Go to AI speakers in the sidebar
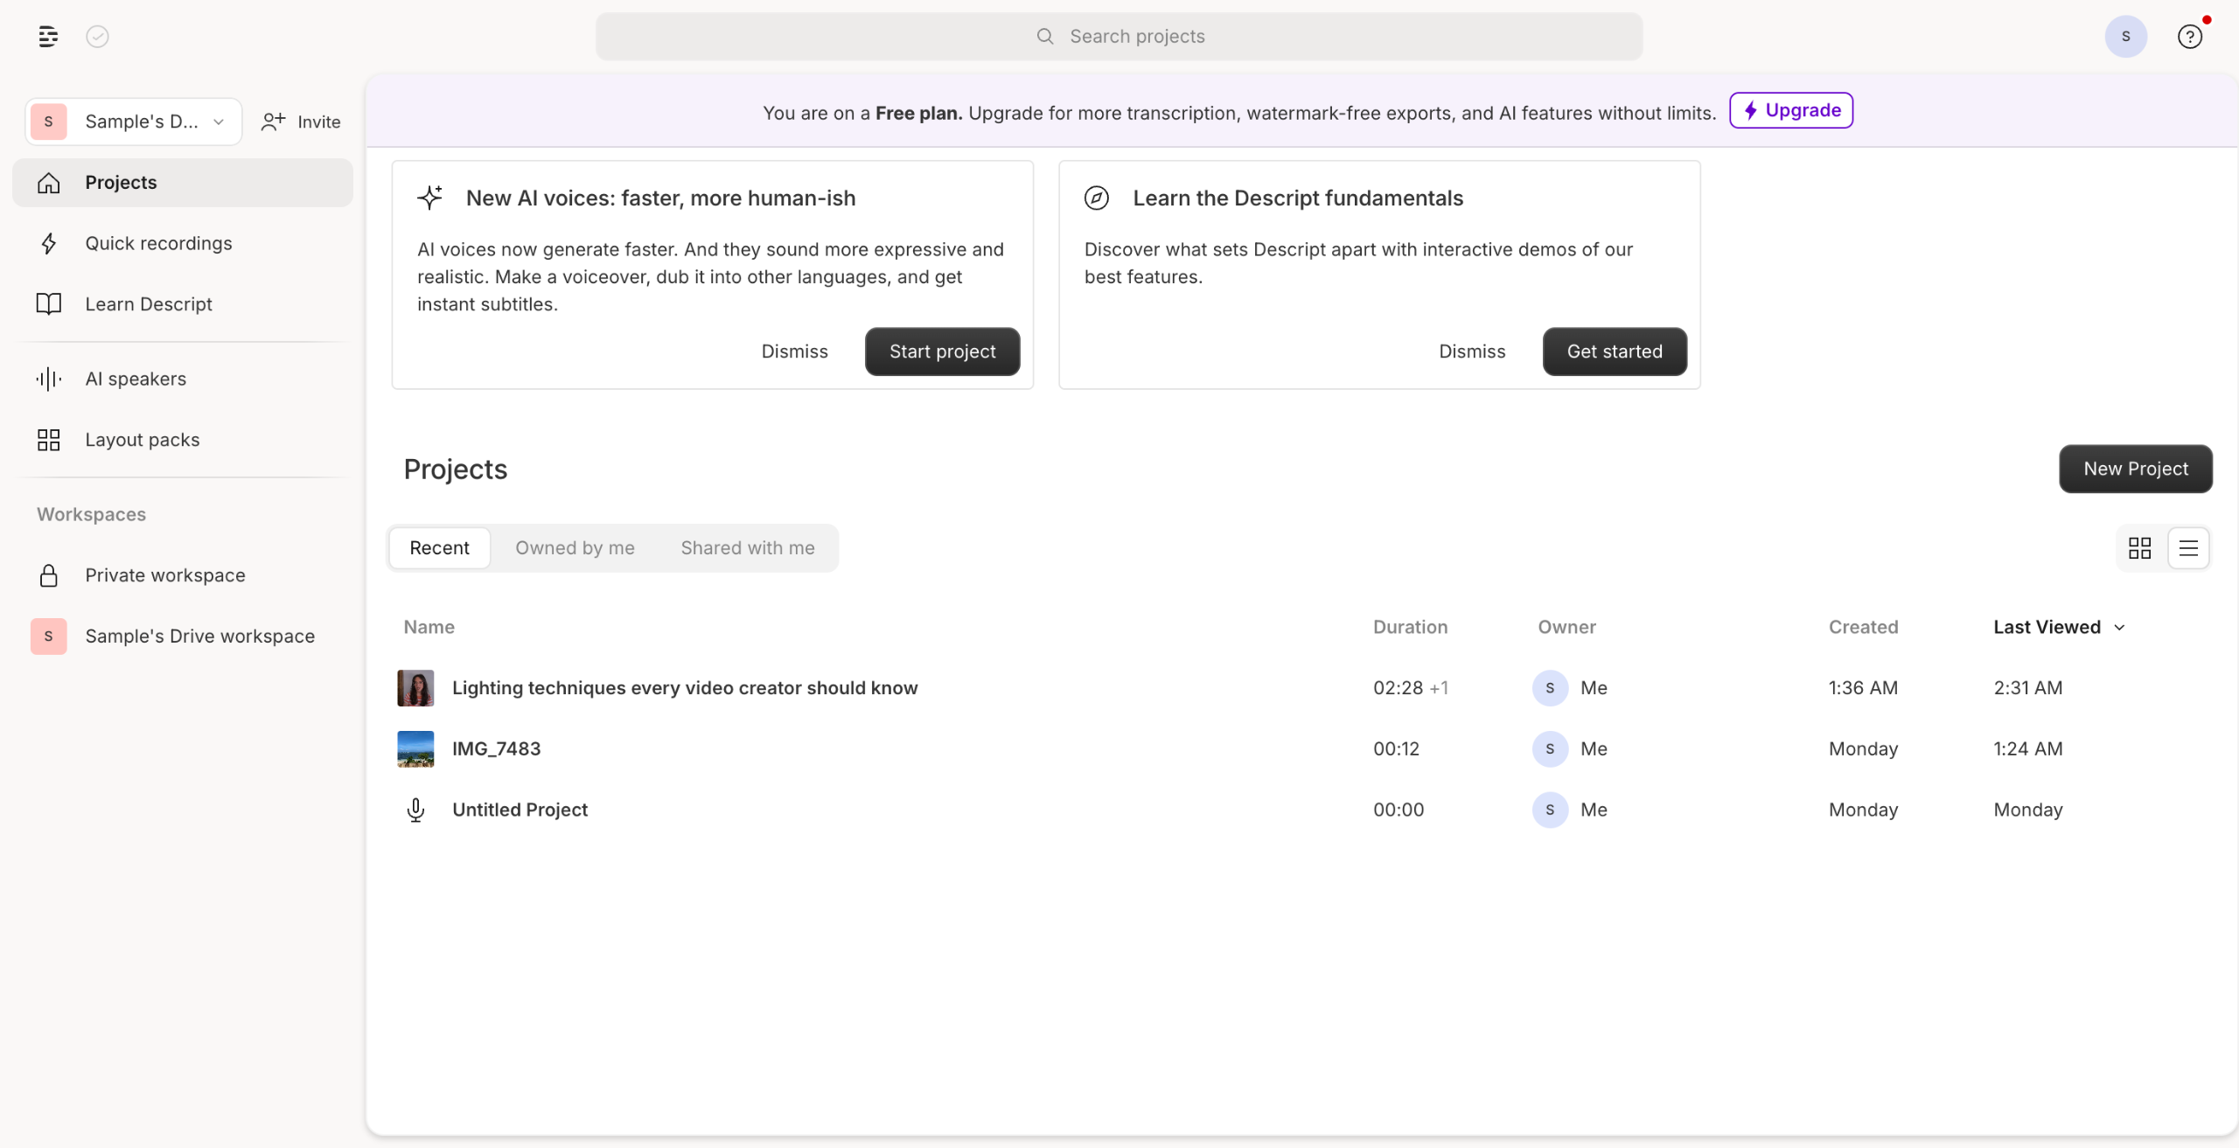The image size is (2239, 1148). (x=136, y=379)
